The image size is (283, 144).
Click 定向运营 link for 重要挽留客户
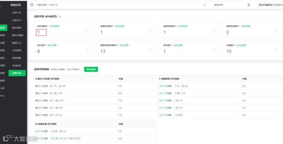[246, 26]
